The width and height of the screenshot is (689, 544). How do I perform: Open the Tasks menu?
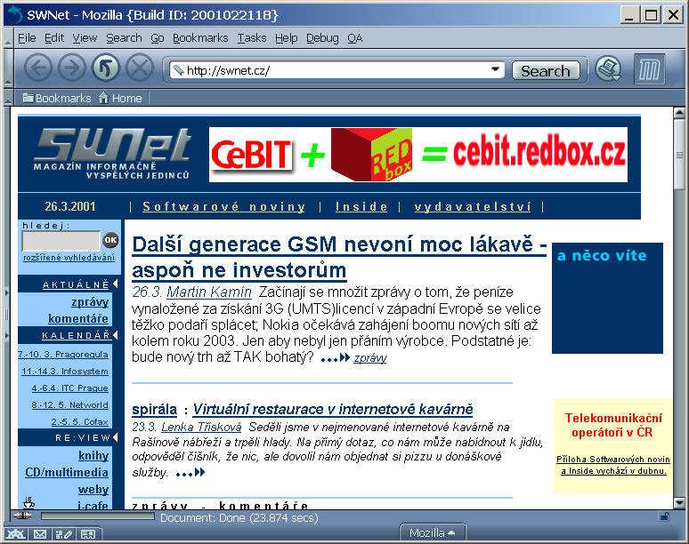click(x=252, y=38)
